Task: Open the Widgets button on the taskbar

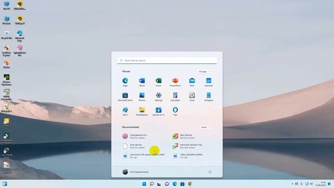Action: pyautogui.click(x=5, y=184)
